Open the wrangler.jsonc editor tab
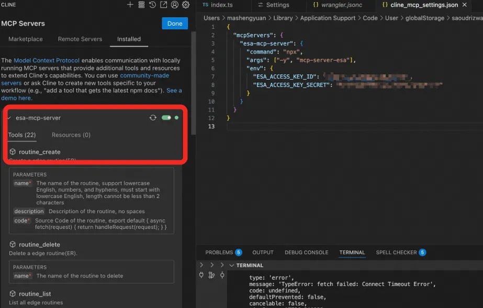The width and height of the screenshot is (483, 308). coord(341,5)
